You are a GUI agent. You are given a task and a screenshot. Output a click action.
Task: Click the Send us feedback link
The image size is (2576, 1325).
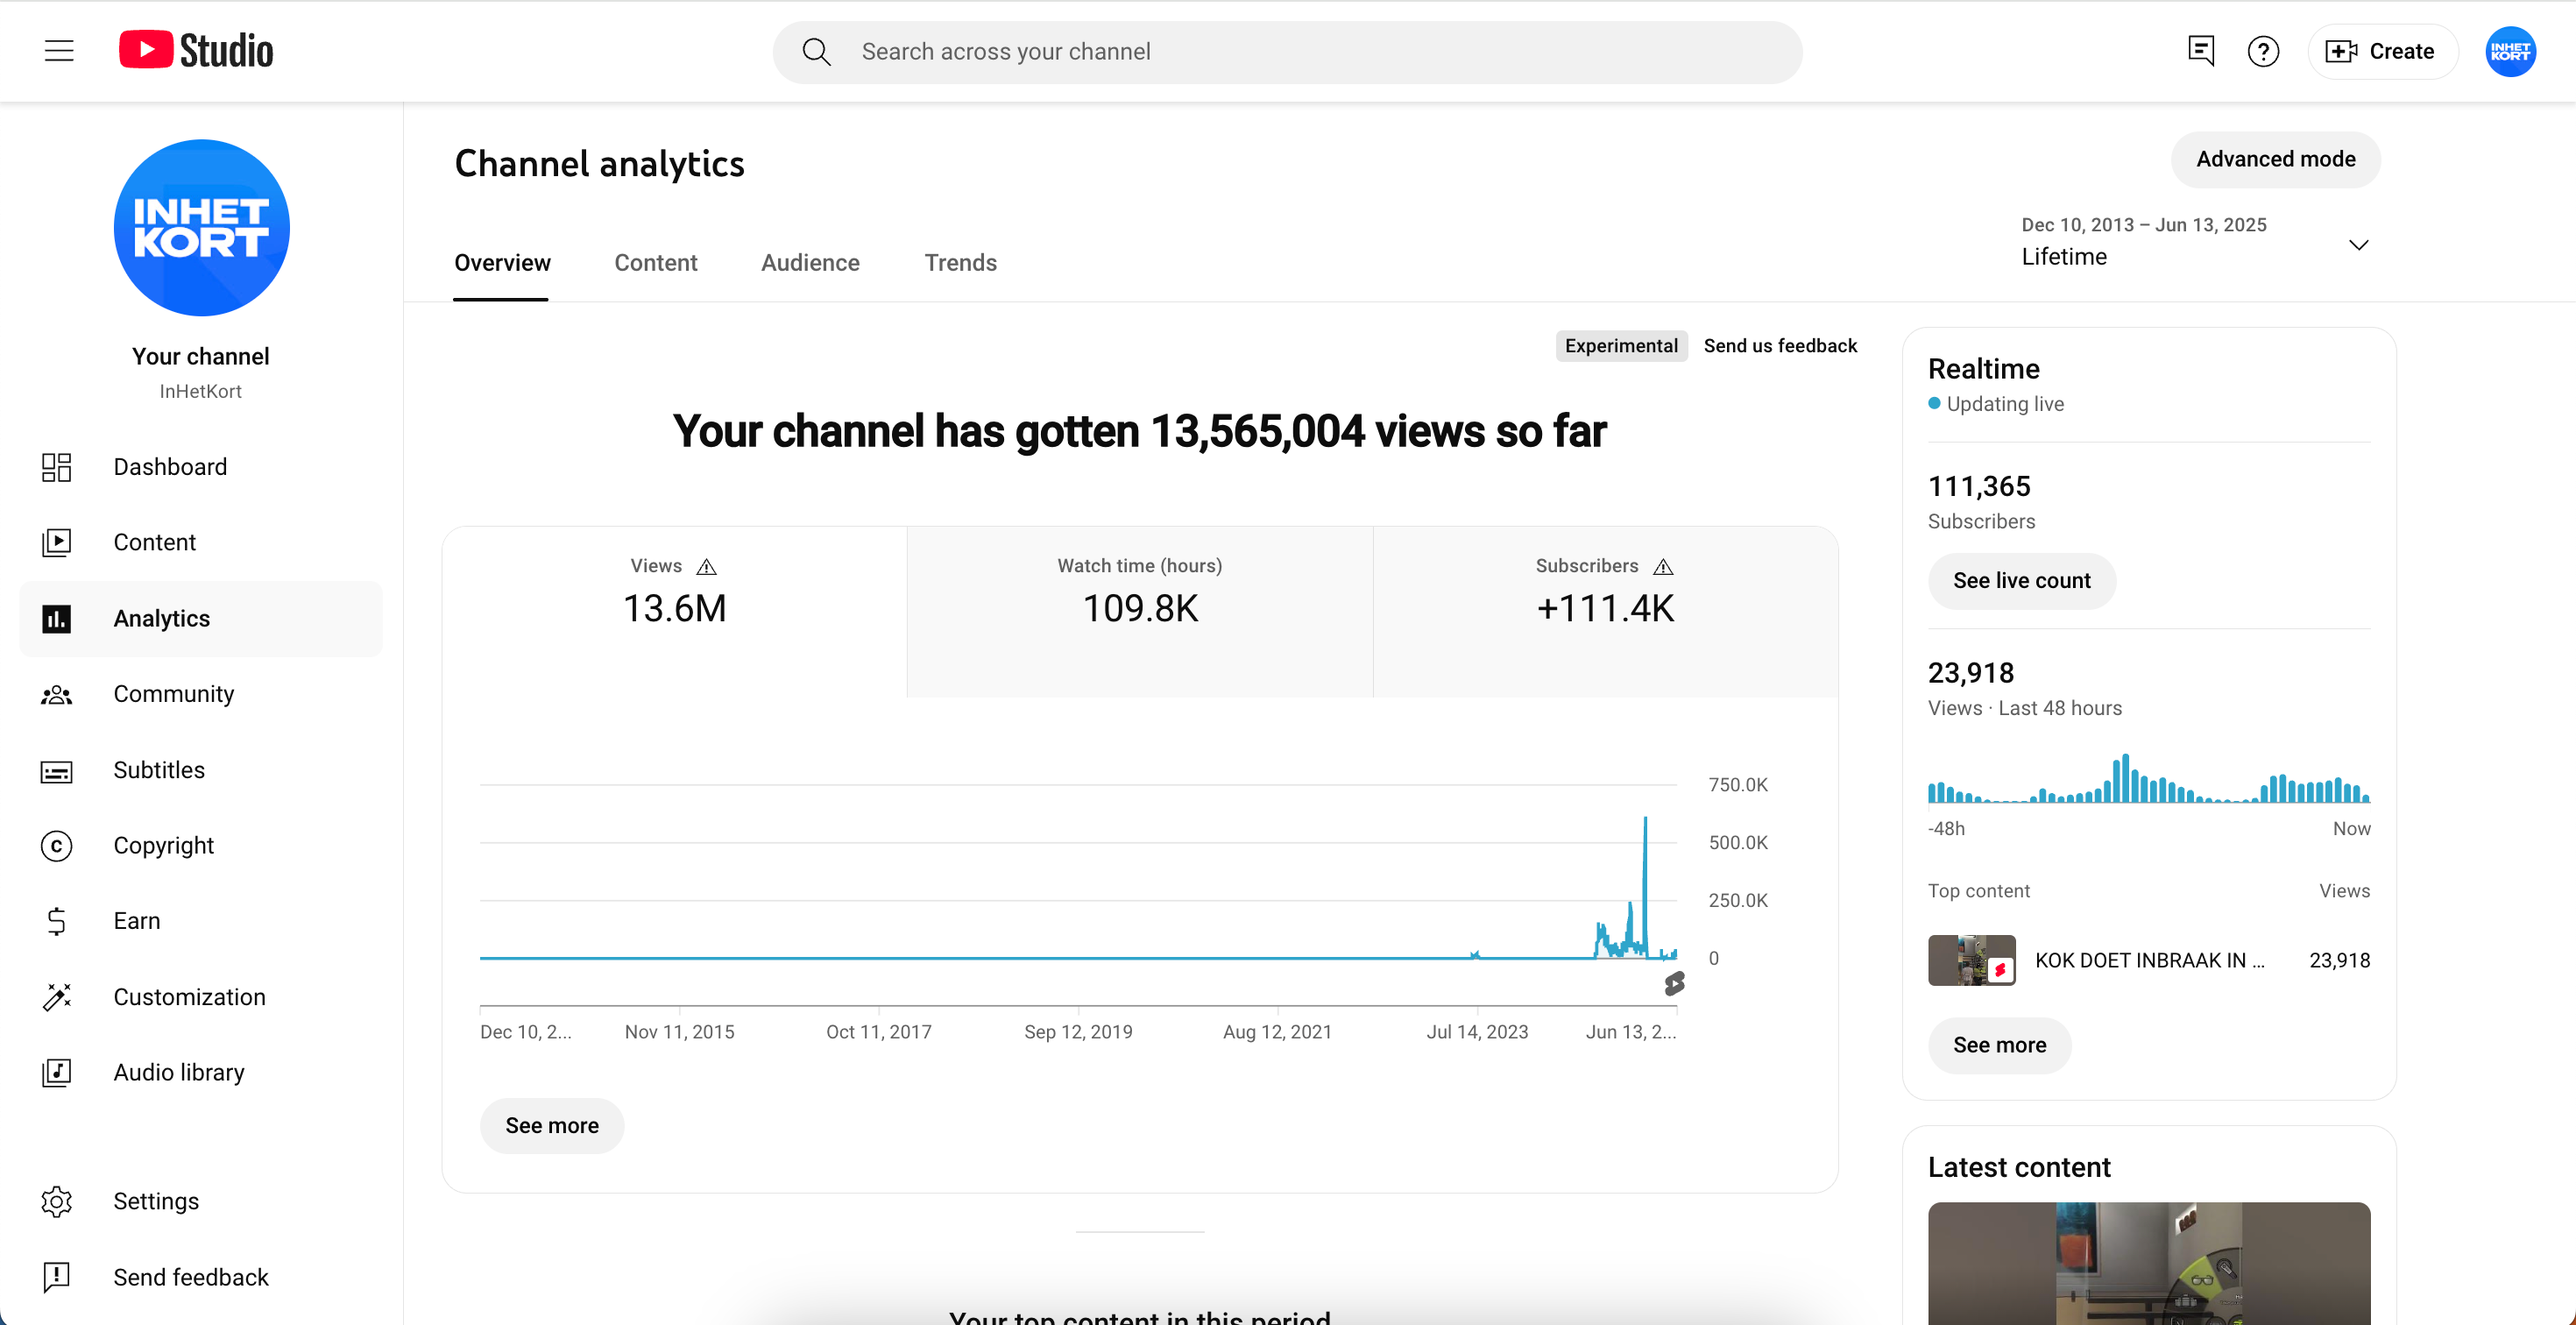tap(1780, 346)
